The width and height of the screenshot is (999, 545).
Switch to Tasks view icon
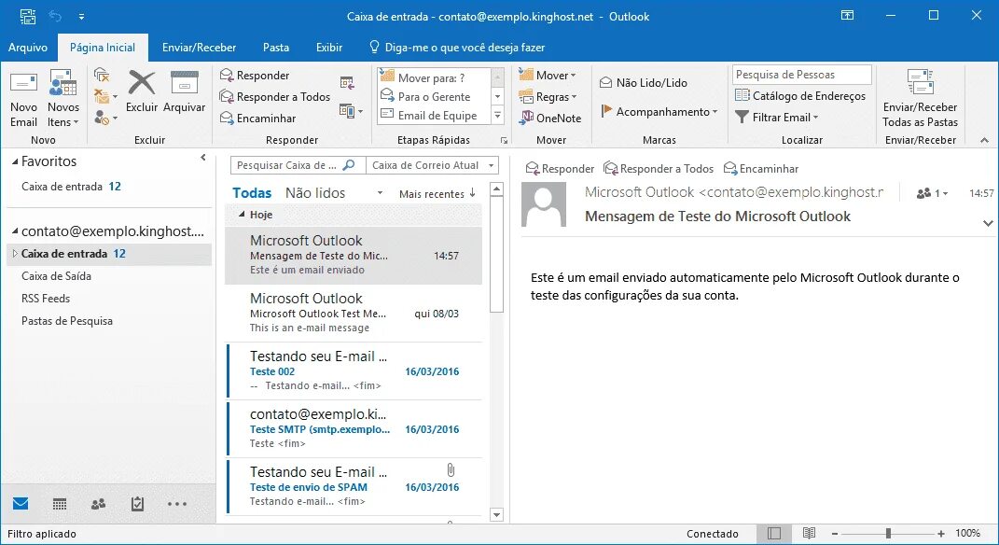point(137,504)
